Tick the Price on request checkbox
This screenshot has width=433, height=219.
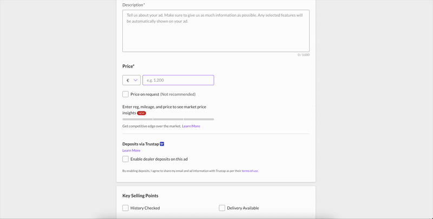coord(126,94)
